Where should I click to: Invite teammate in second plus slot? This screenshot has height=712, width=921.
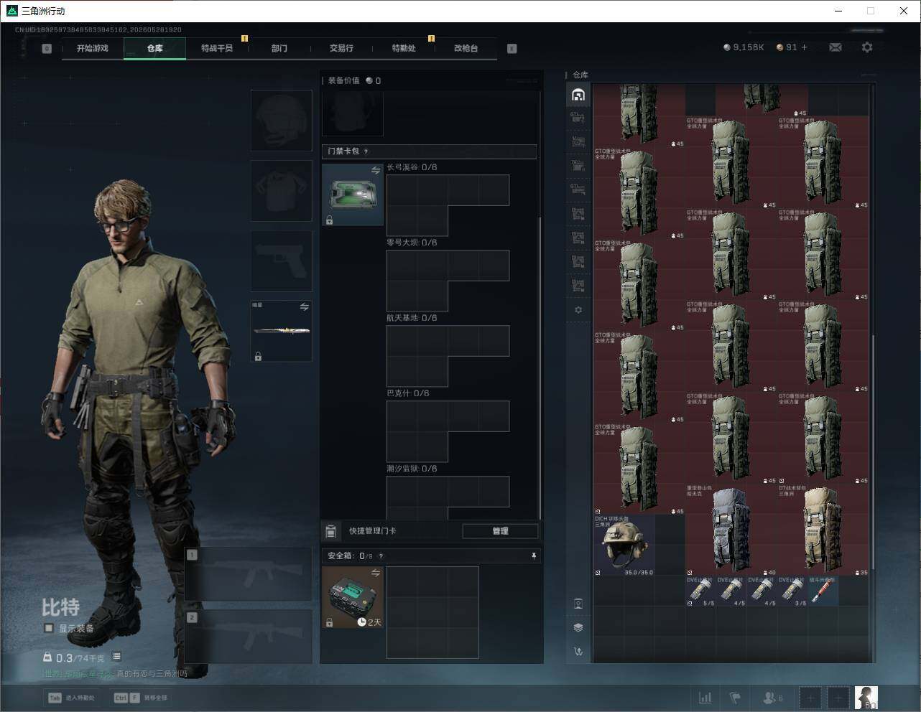coord(838,697)
